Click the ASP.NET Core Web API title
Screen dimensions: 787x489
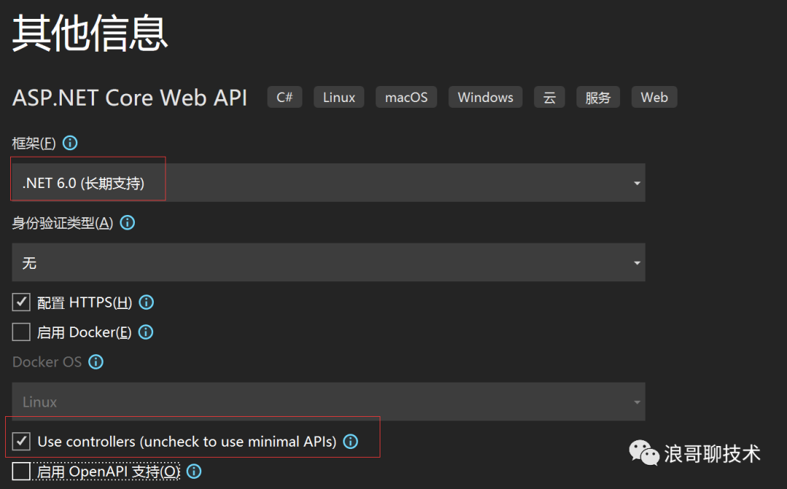pos(130,98)
